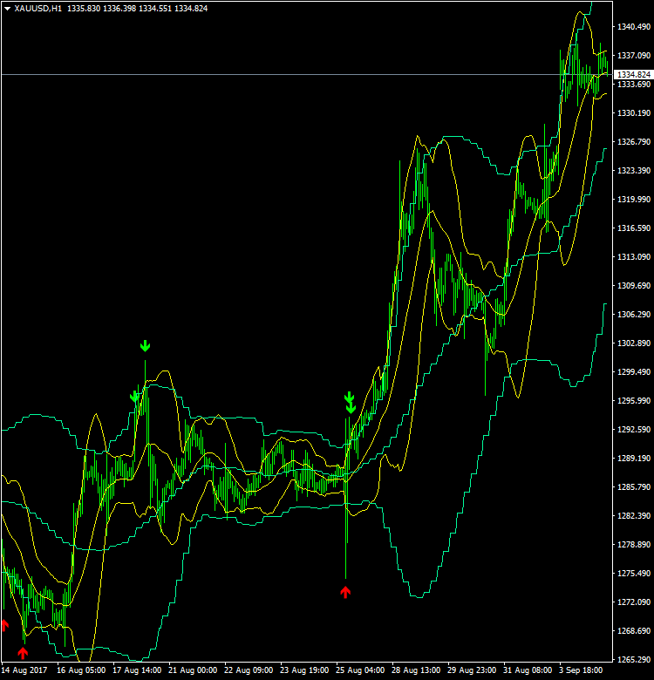Click the price axis label 1272.090
This screenshot has height=680, width=654.
pos(634,602)
